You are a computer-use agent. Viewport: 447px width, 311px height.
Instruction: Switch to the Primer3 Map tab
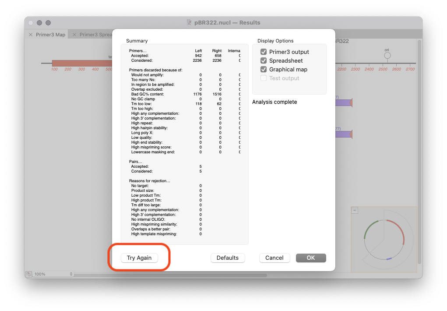pyautogui.click(x=50, y=35)
